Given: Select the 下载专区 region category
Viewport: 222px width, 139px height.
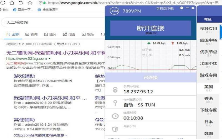Looking at the screenshot, I should [208, 111].
